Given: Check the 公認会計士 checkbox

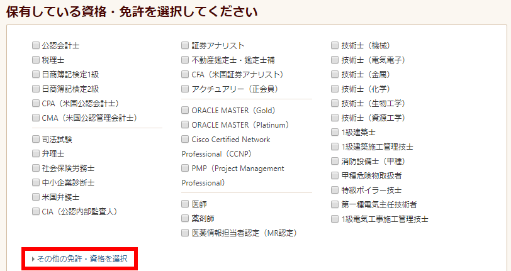Looking at the screenshot, I should tap(36, 45).
